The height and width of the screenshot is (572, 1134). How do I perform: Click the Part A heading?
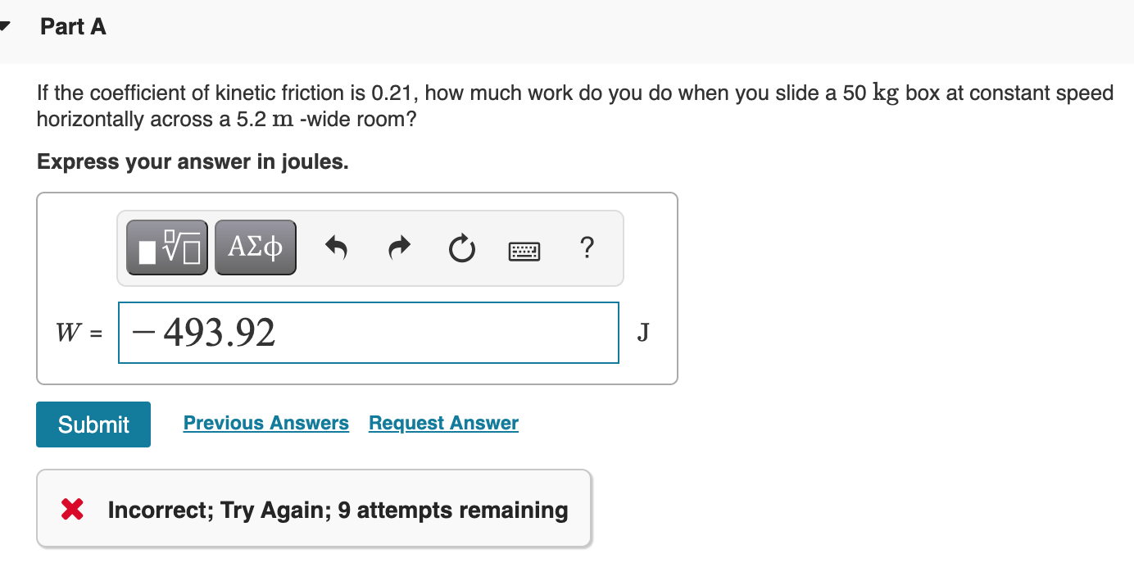click(74, 27)
